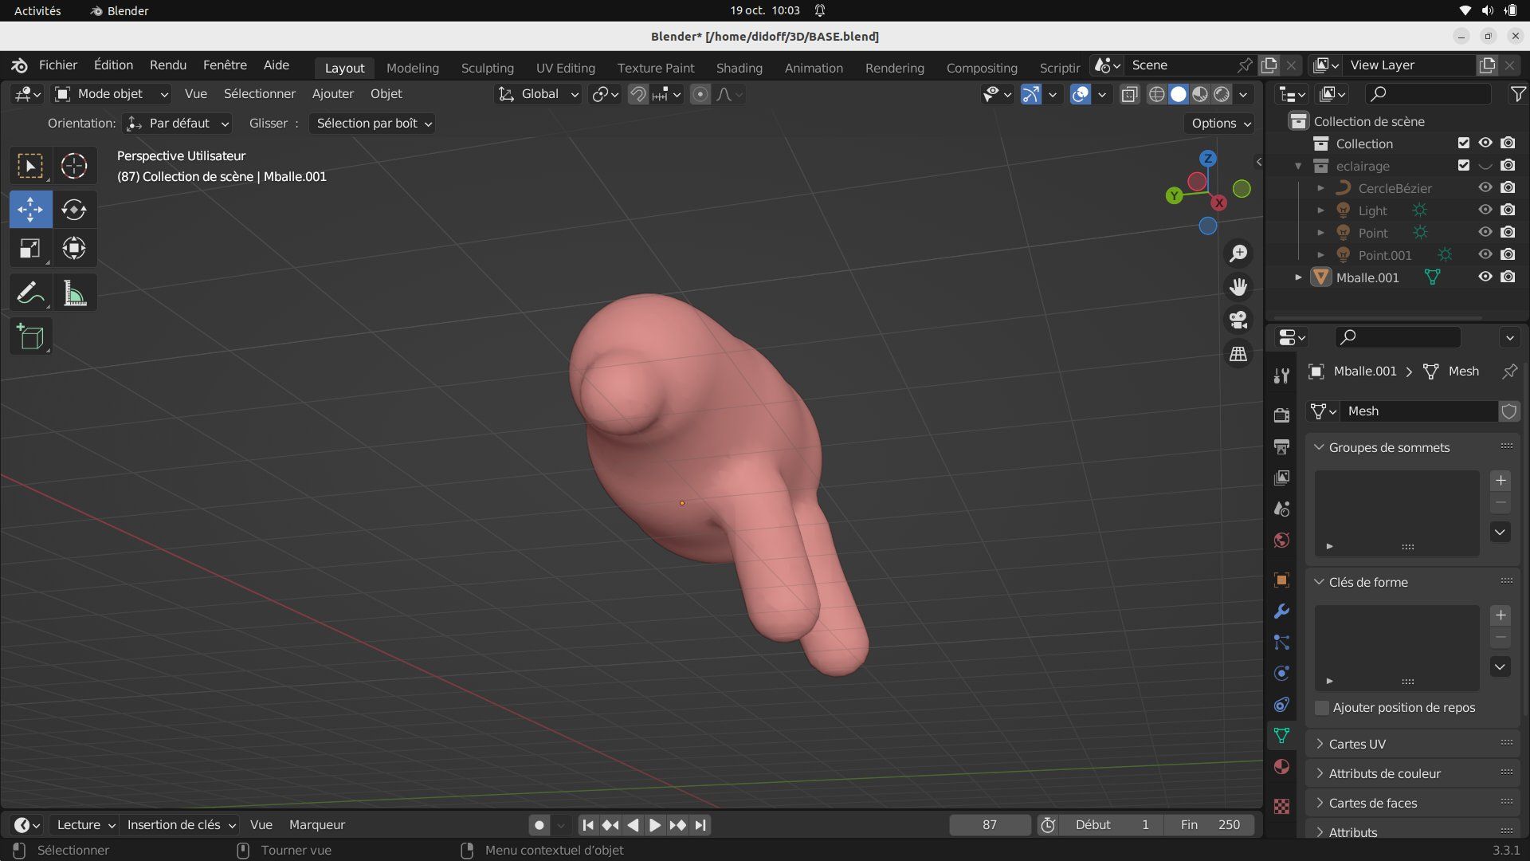Open Sélection par boîte drag dropdown
Image resolution: width=1530 pixels, height=861 pixels.
click(372, 124)
